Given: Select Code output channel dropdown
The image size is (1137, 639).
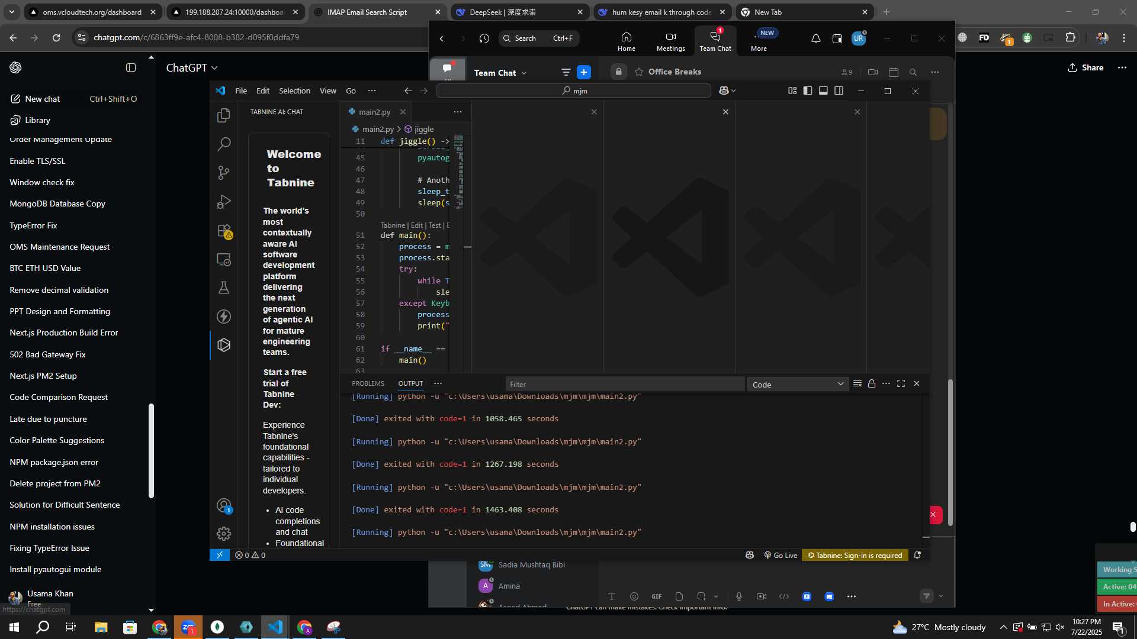Looking at the screenshot, I should pyautogui.click(x=798, y=385).
